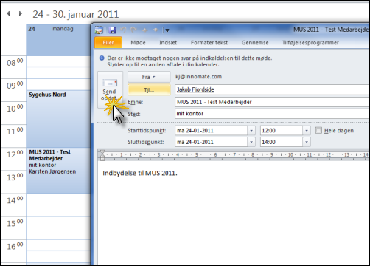Click the kj@innomate.com sender address
The width and height of the screenshot is (370, 266).
pyautogui.click(x=198, y=77)
